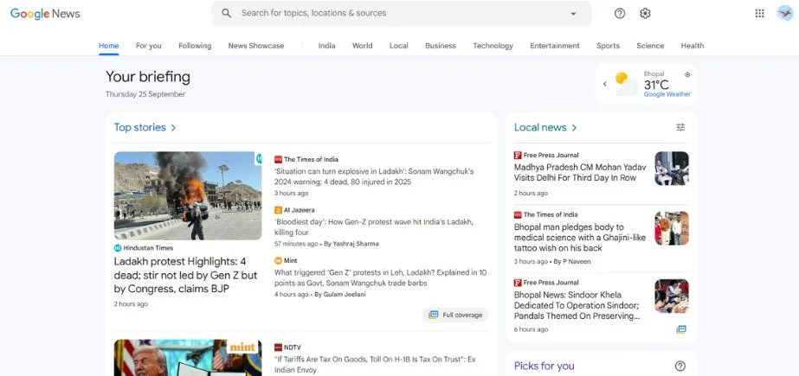Click the 31°C temperature reading
The image size is (799, 376).
[x=656, y=85]
